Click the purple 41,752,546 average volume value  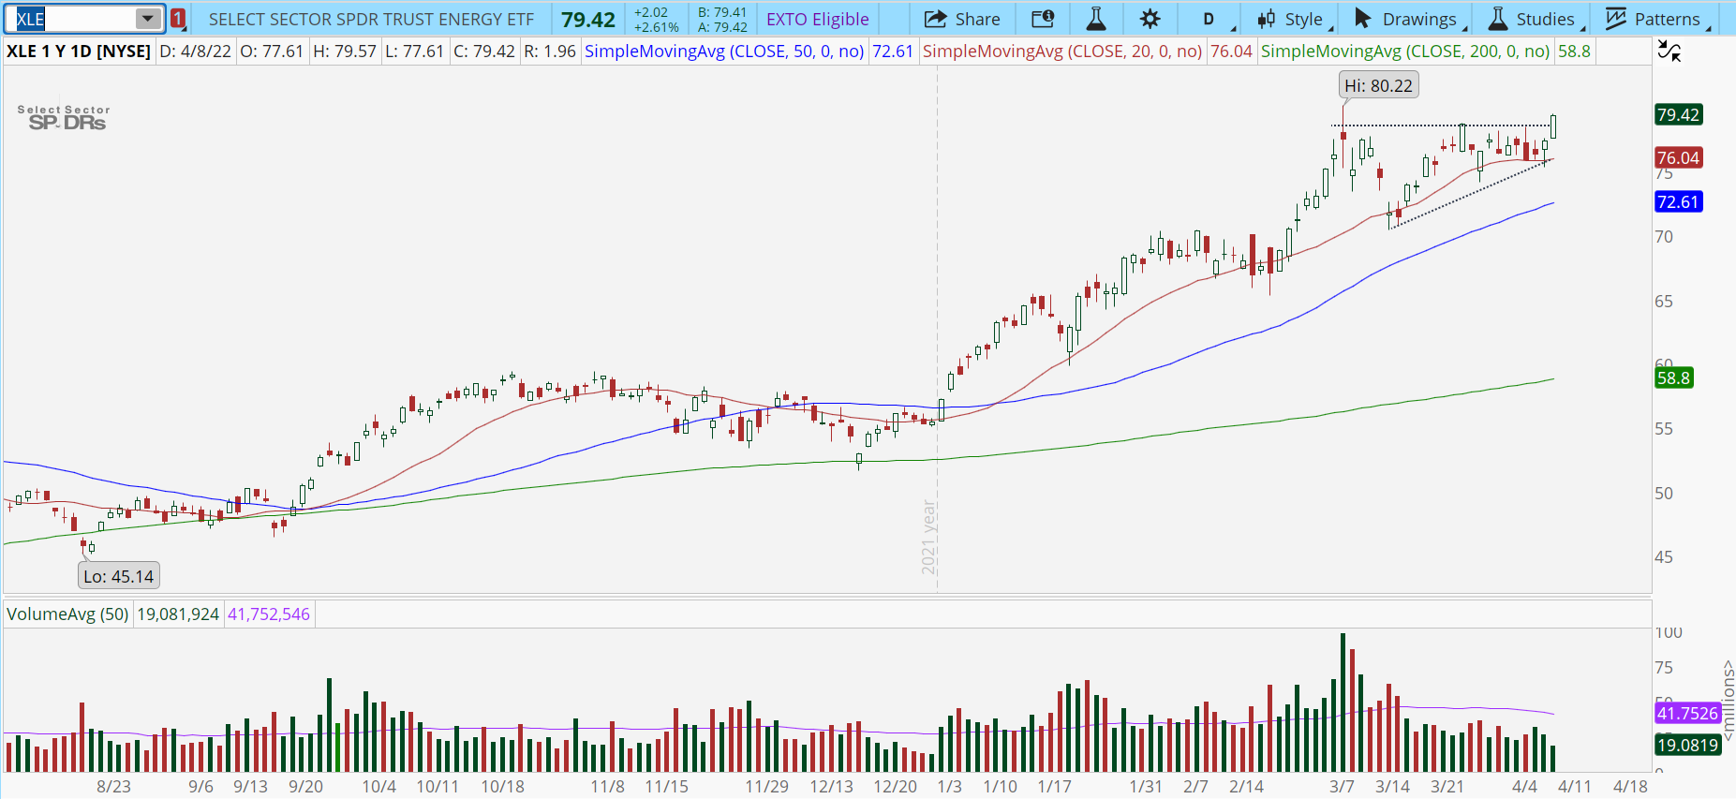pos(269,614)
